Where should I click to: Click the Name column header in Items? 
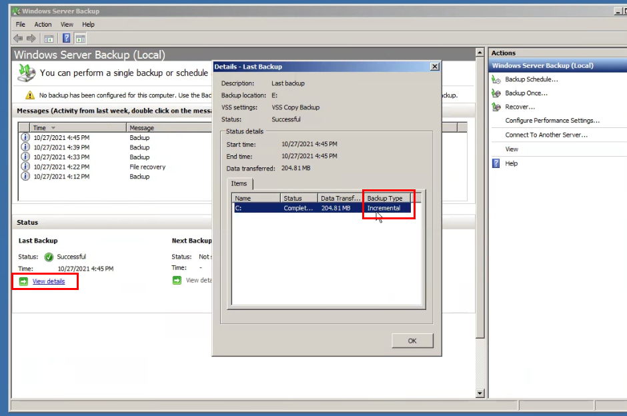[256, 198]
